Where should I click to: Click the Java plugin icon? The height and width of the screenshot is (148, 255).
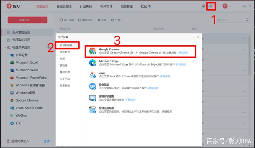pos(92,75)
